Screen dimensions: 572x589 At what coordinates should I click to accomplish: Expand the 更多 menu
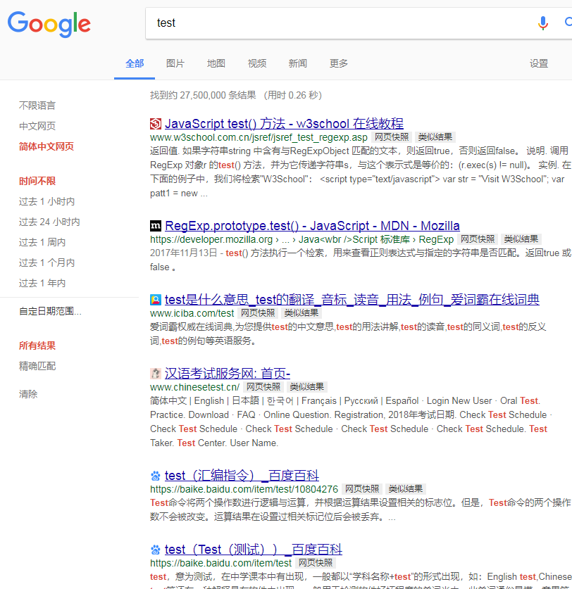(x=338, y=63)
